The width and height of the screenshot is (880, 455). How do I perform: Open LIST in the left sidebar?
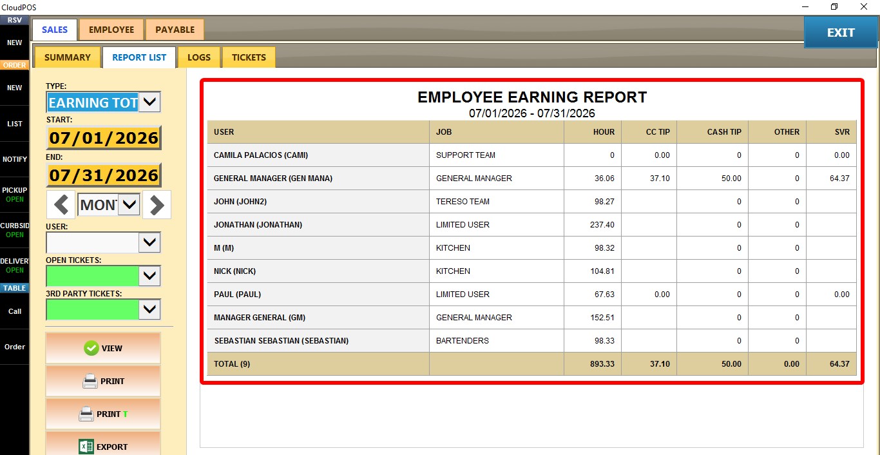(14, 124)
